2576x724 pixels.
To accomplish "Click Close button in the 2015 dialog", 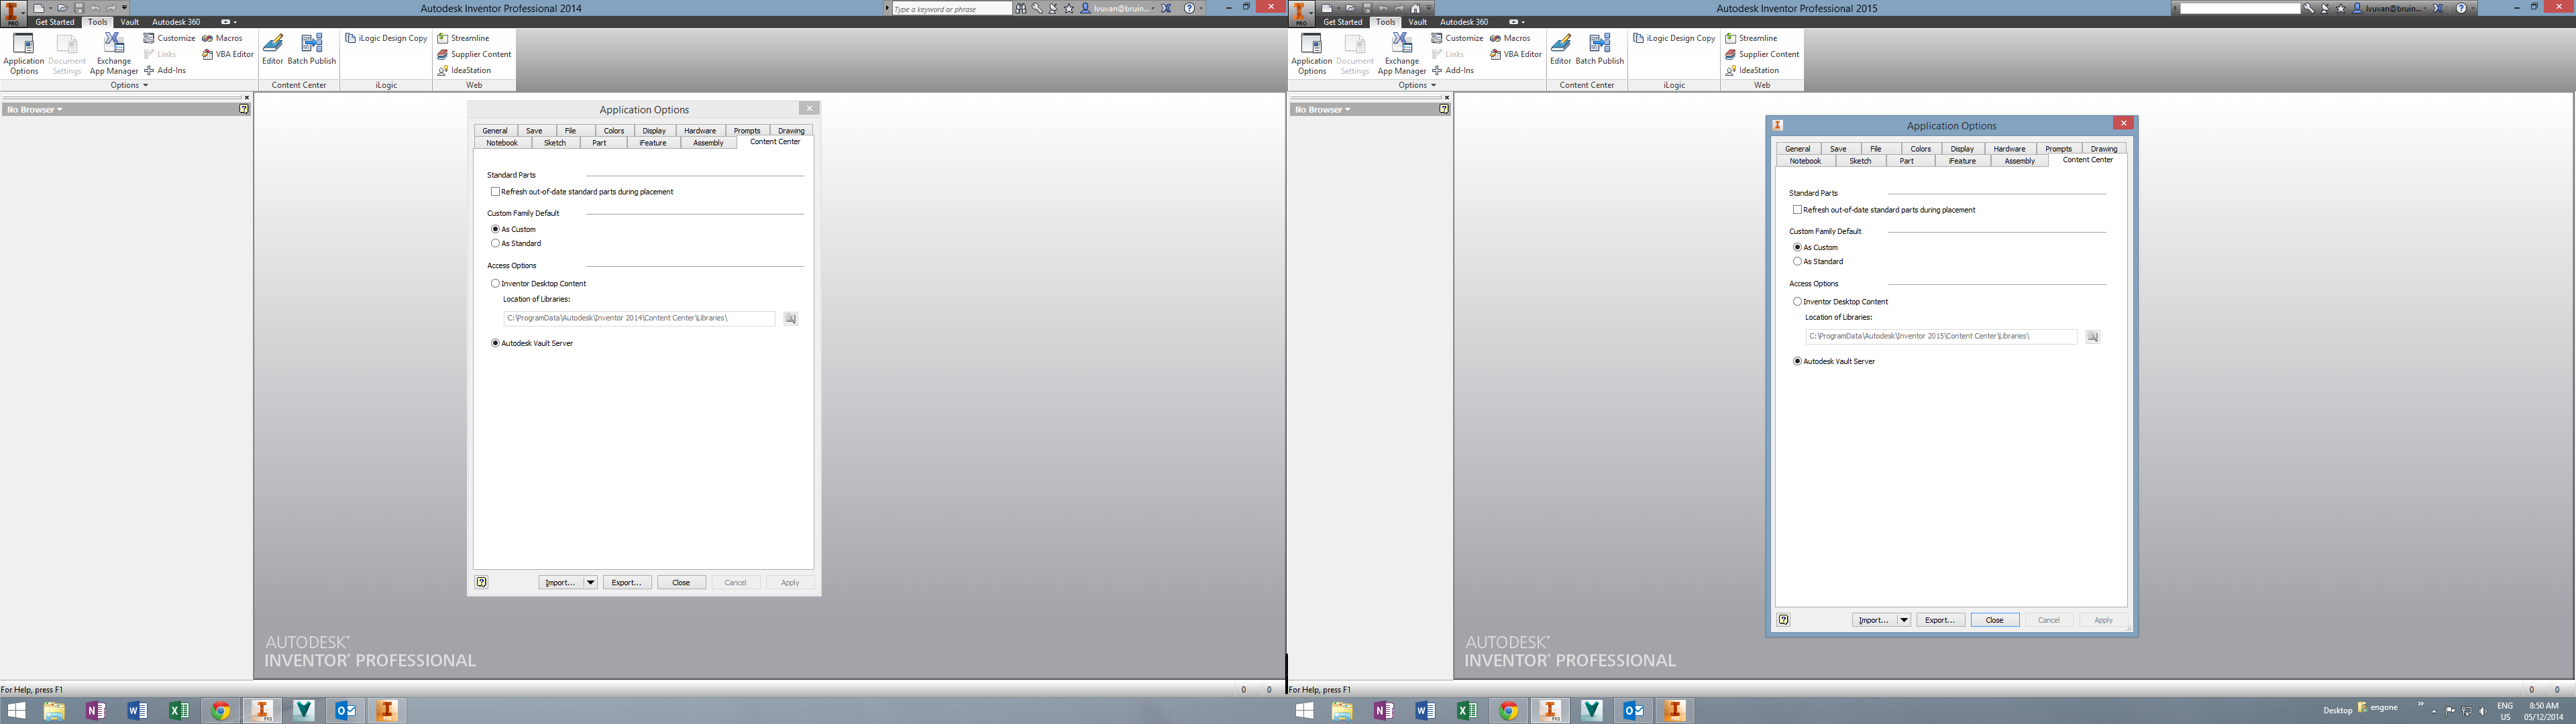I will pos(1994,620).
